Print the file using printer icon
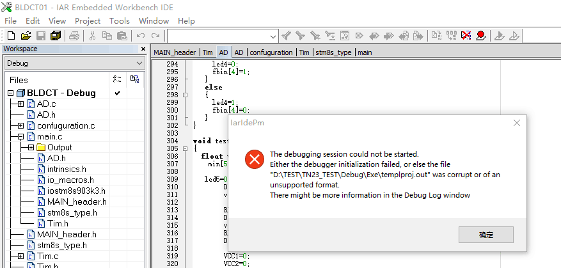Viewport: 561px width, 268px height. 74,36
